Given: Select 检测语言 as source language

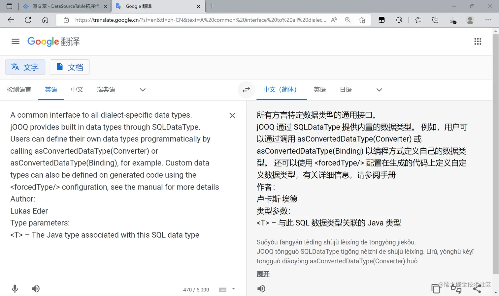Looking at the screenshot, I should point(19,90).
